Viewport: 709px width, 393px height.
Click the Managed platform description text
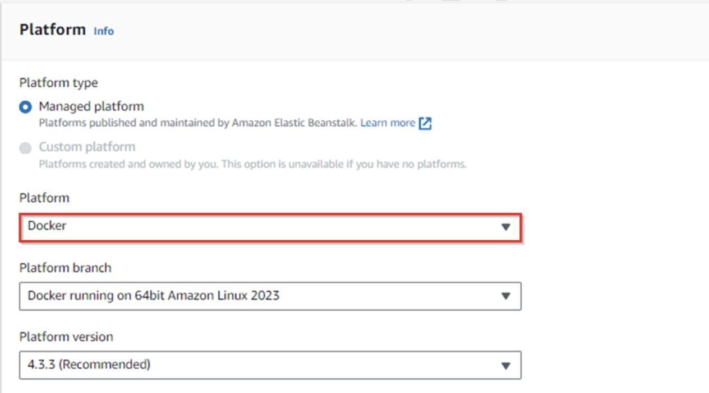tap(197, 123)
